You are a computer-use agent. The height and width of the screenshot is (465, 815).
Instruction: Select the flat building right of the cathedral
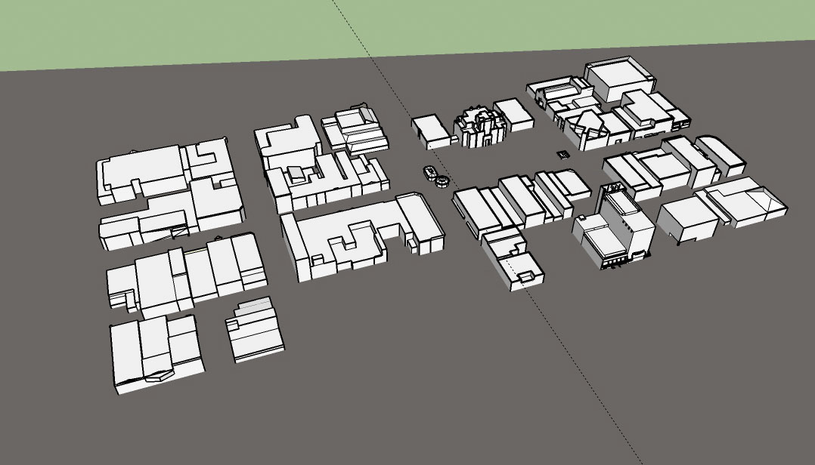[x=514, y=113]
